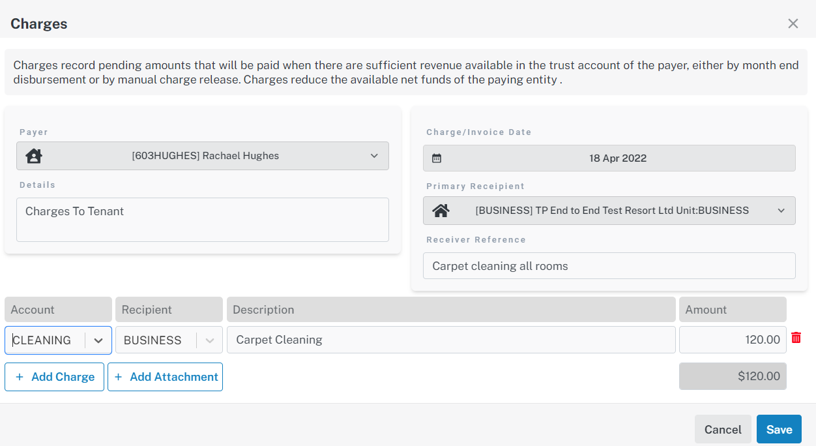Close the Charges dialog with the X
Viewport: 816px width, 446px height.
[793, 24]
